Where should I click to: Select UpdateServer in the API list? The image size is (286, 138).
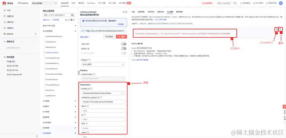coord(50,96)
